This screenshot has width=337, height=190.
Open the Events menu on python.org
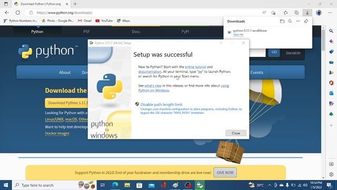coord(256,73)
